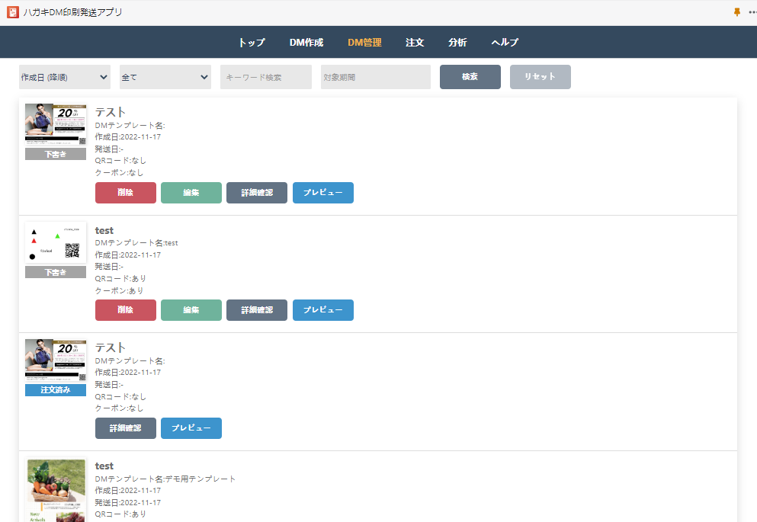Expand the 全て status filter dropdown
The width and height of the screenshot is (757, 522).
click(165, 77)
